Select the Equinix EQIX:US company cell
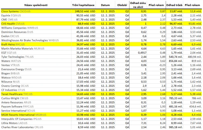The image size is (203, 130). [11, 15]
